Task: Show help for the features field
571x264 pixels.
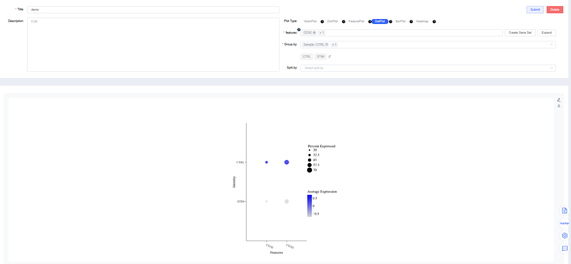Action: coord(299,30)
